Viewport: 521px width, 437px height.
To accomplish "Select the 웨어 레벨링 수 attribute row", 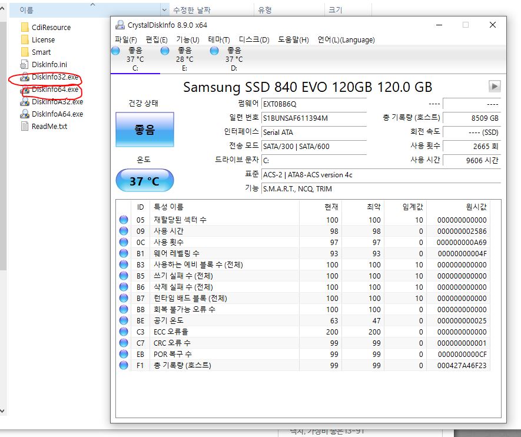I will [303, 253].
